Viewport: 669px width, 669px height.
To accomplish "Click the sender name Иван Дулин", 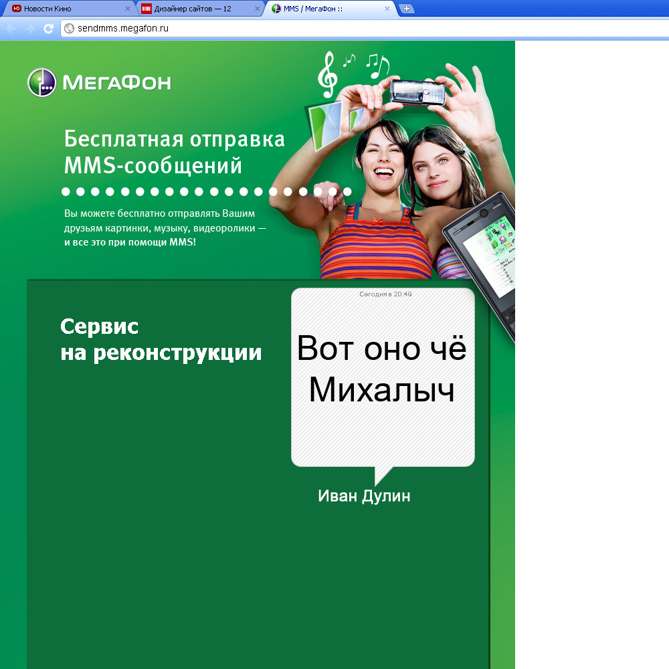I will tap(364, 496).
